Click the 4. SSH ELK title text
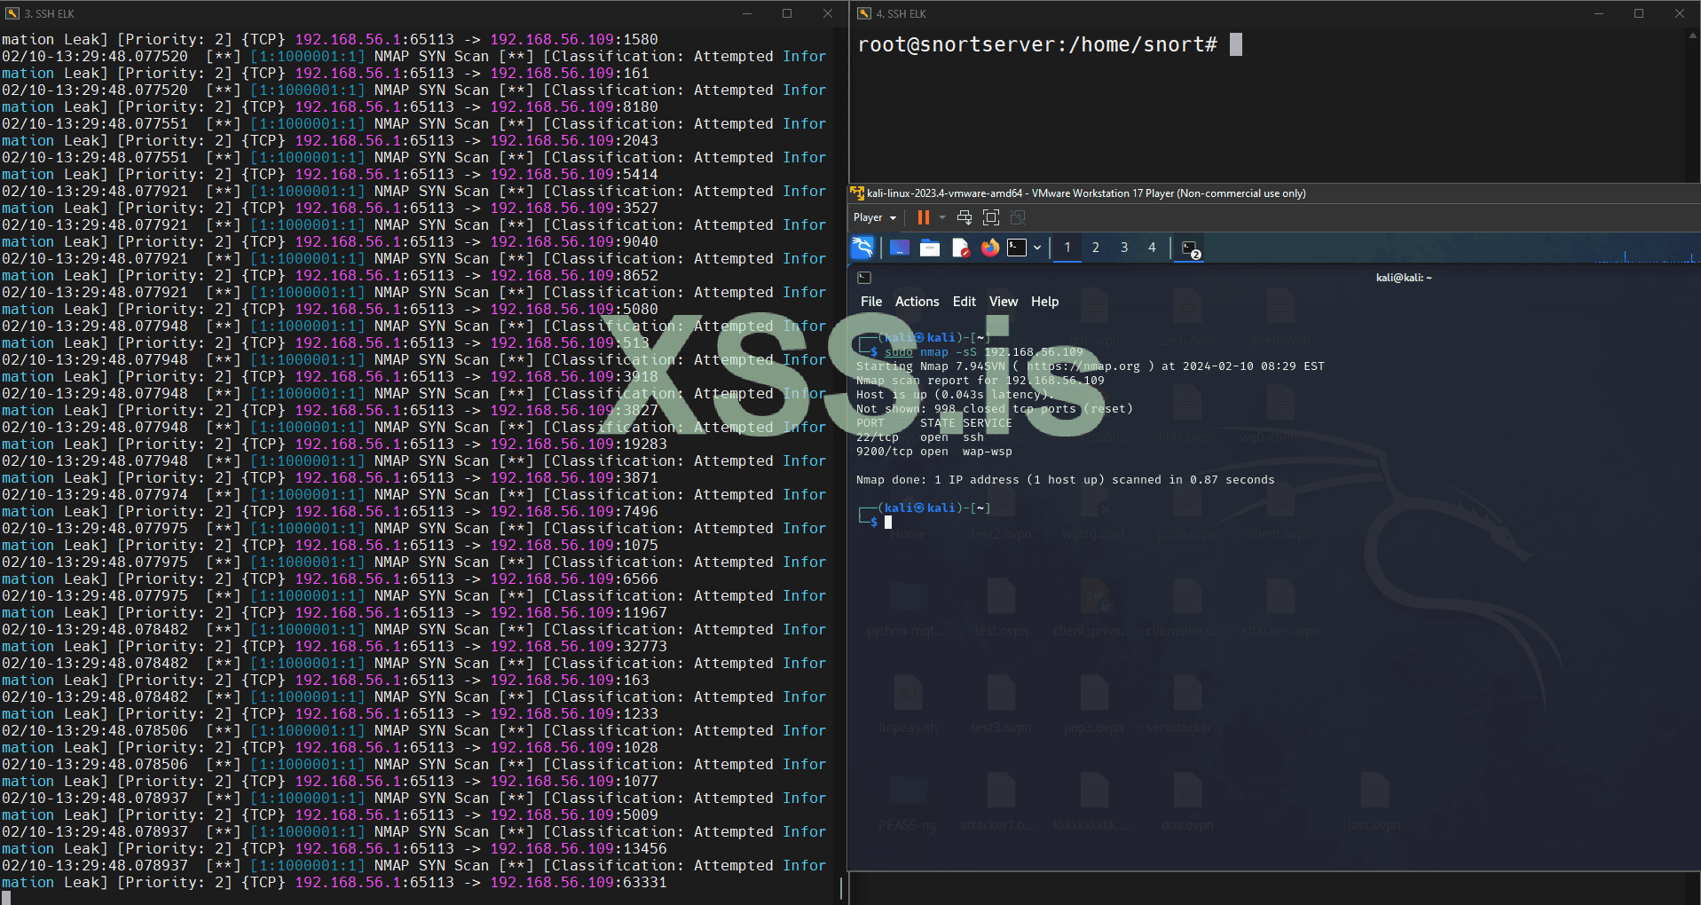1701x905 pixels. [902, 13]
